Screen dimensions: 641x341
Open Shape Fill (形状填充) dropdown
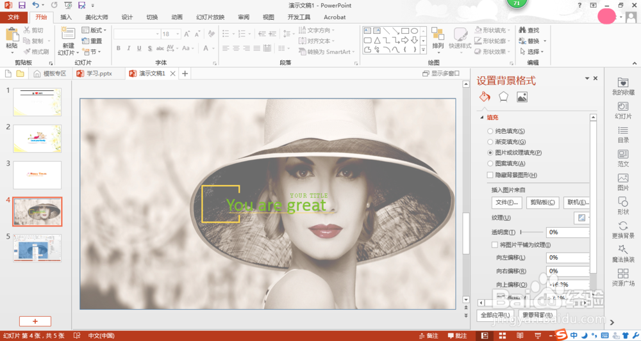click(492, 30)
